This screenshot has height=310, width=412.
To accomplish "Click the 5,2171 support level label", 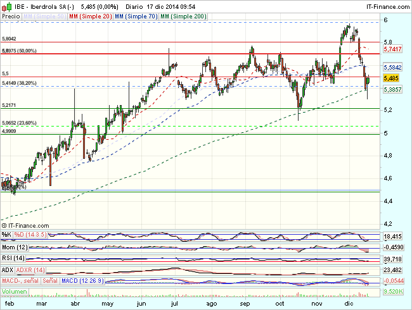I will pos(9,105).
